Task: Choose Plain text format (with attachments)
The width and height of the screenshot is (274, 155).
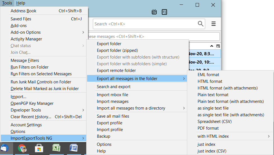Action: click(230, 101)
